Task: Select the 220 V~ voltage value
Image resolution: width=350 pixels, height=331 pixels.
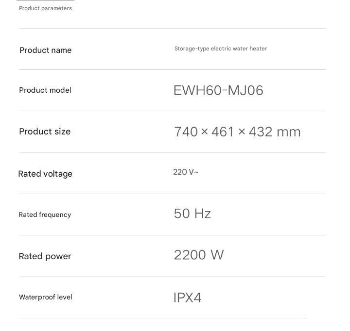Action: pos(186,172)
